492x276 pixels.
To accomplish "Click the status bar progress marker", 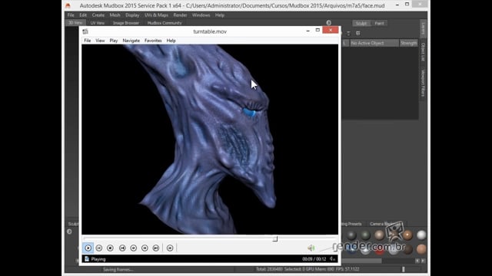I will 404,269.
